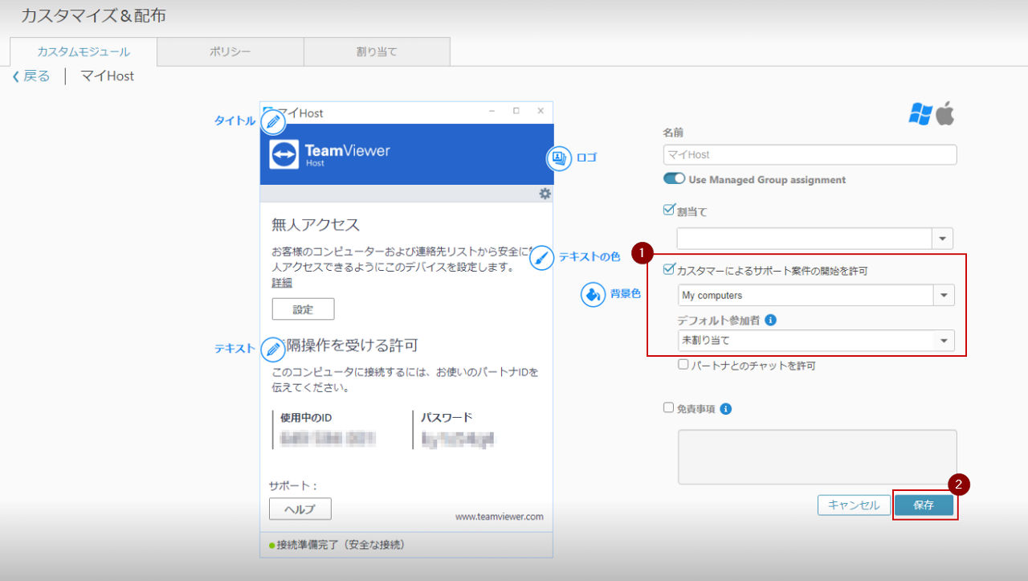1028x581 pixels.
Task: Click the 無人アクセス heading
Action: tap(316, 224)
